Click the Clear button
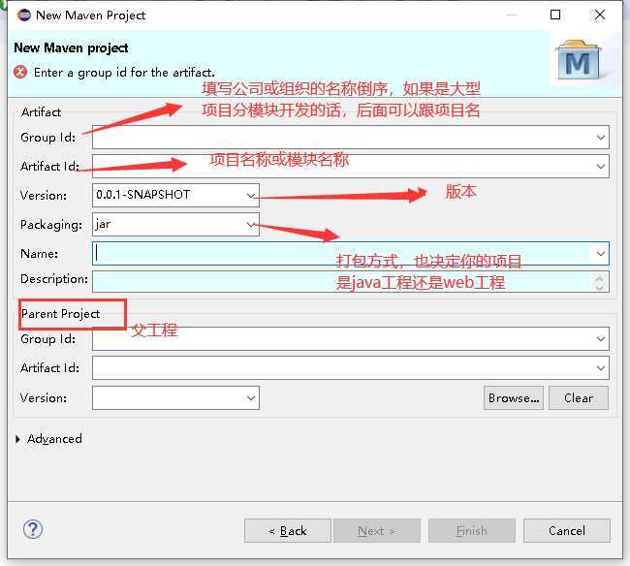The image size is (630, 566). (579, 398)
